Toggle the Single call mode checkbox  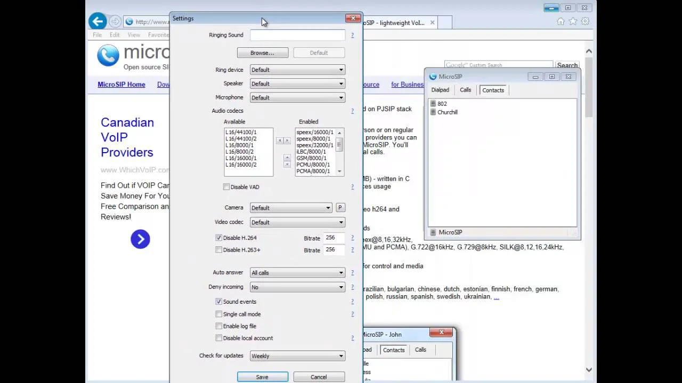[219, 314]
